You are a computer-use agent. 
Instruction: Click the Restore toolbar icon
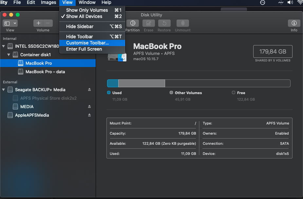tap(164, 23)
